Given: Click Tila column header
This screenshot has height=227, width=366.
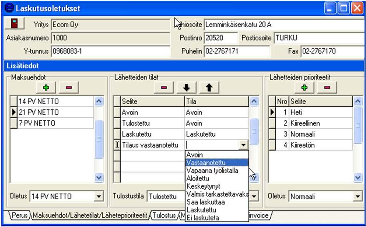Looking at the screenshot, I should pyautogui.click(x=217, y=101).
